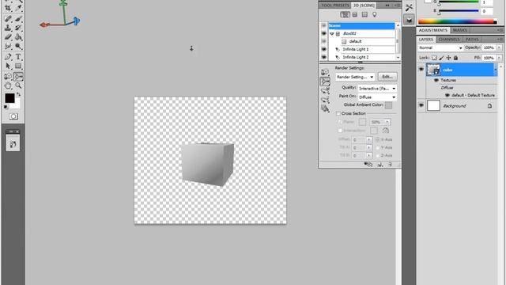This screenshot has width=506, height=285.
Task: Select the Rectangle shape tool
Action: tap(18, 66)
